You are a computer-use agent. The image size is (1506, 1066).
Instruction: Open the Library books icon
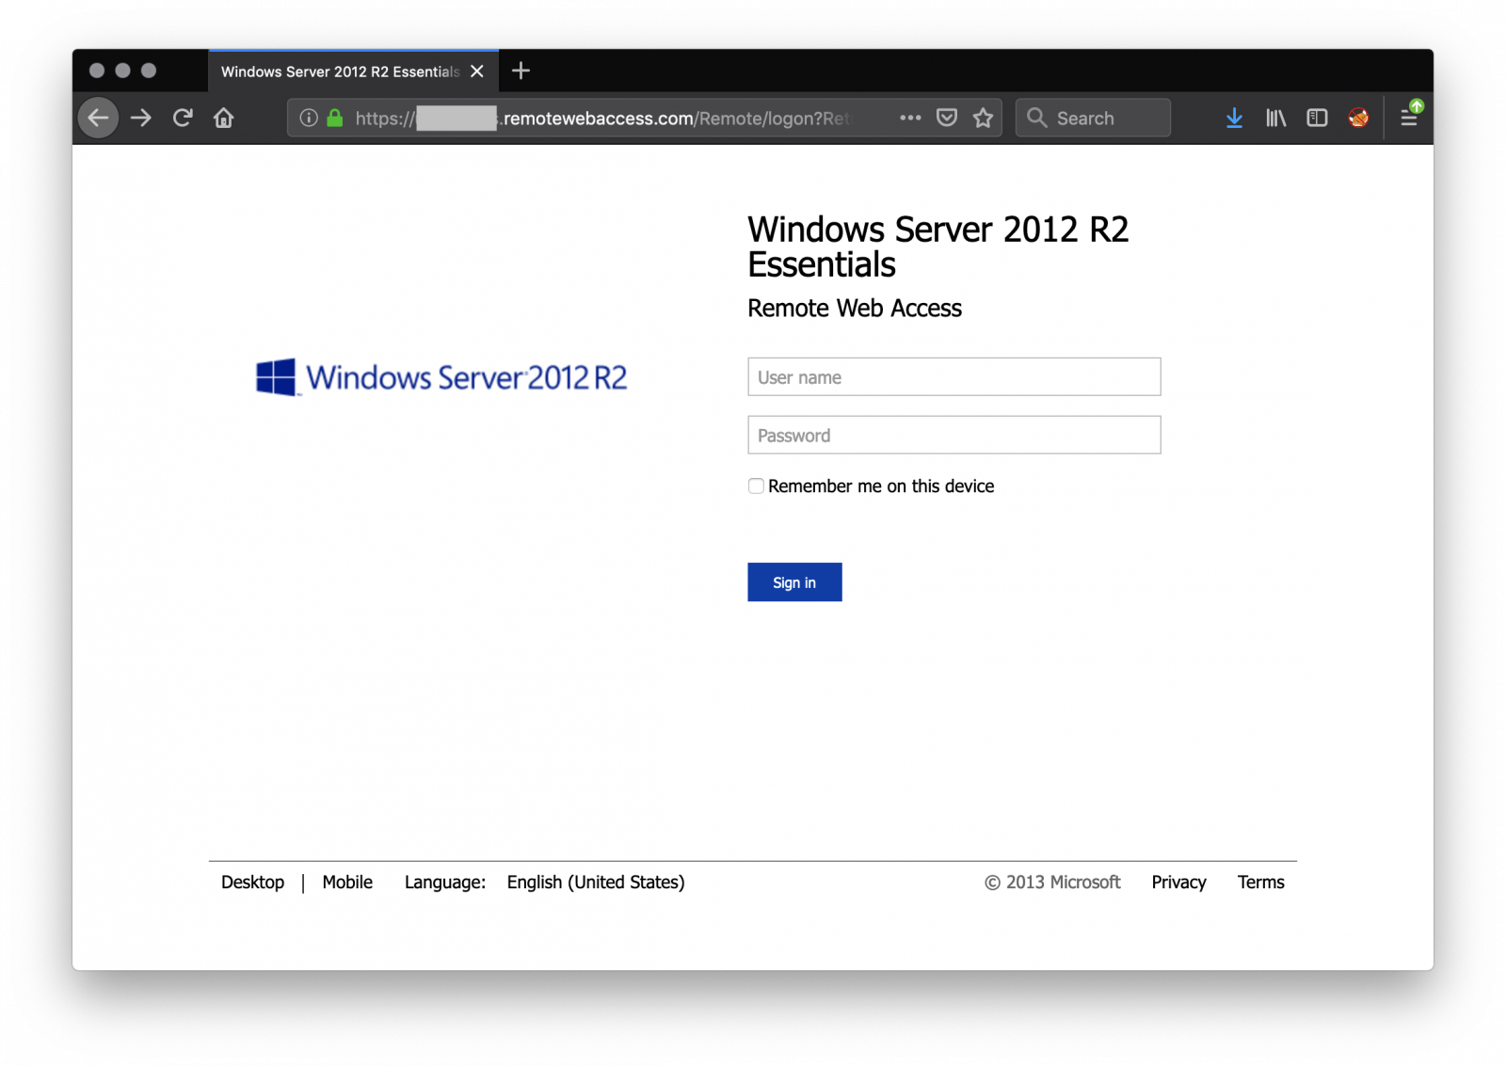(1276, 118)
